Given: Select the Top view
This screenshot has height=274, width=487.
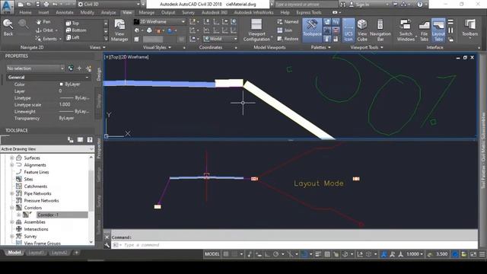Looking at the screenshot, I should click(x=72, y=24).
